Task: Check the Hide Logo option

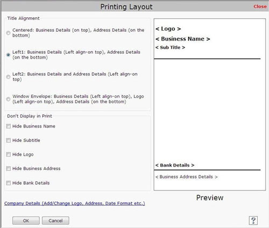Action: tap(9, 154)
